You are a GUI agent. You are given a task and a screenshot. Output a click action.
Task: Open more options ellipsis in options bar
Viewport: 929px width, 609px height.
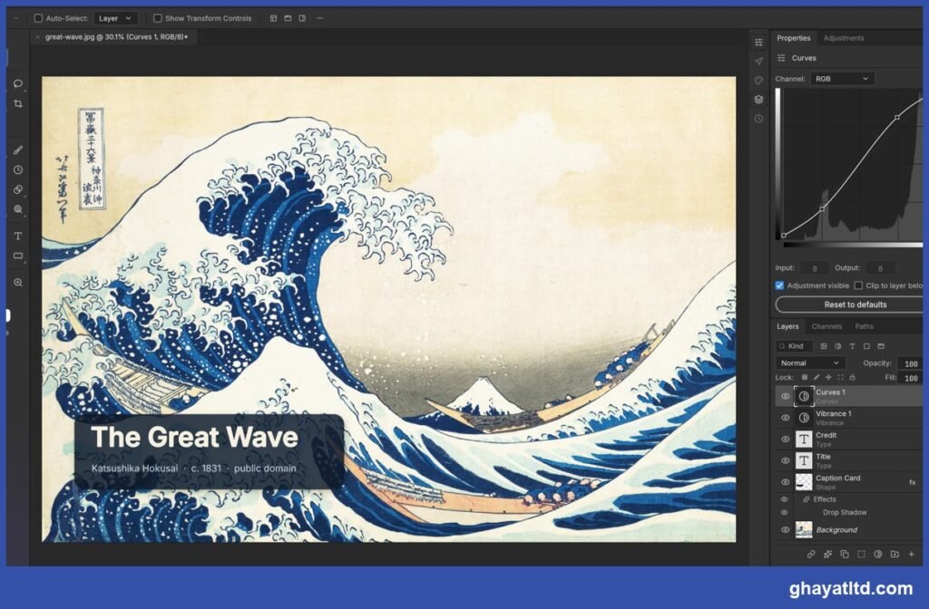pyautogui.click(x=320, y=18)
